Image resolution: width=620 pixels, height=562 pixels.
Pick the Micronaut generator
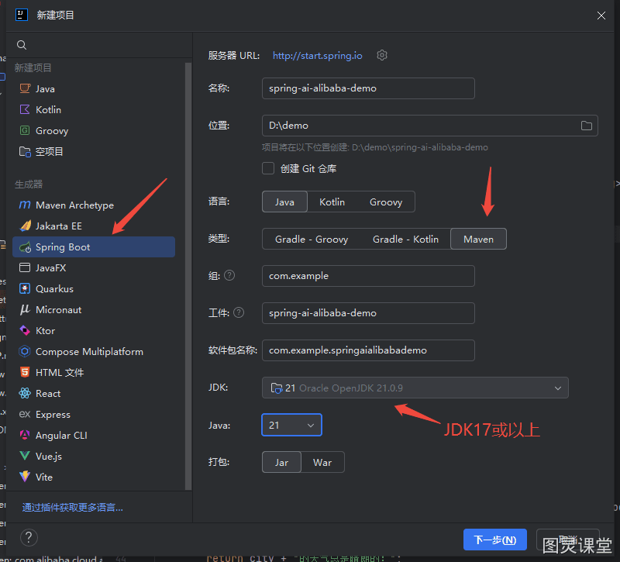click(94, 309)
